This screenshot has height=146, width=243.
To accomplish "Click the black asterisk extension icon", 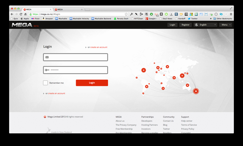I will pyautogui.click(x=161, y=14).
